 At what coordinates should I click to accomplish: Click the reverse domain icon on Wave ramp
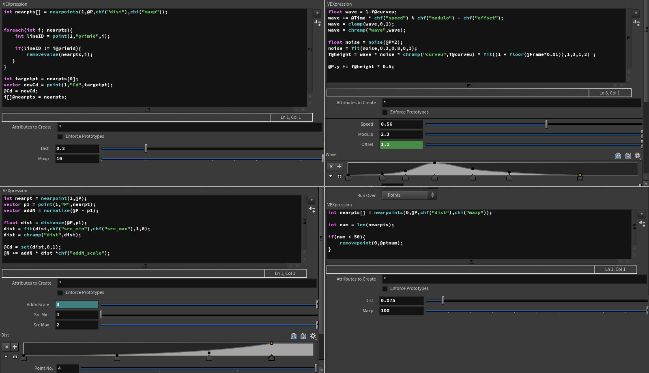tap(618, 156)
